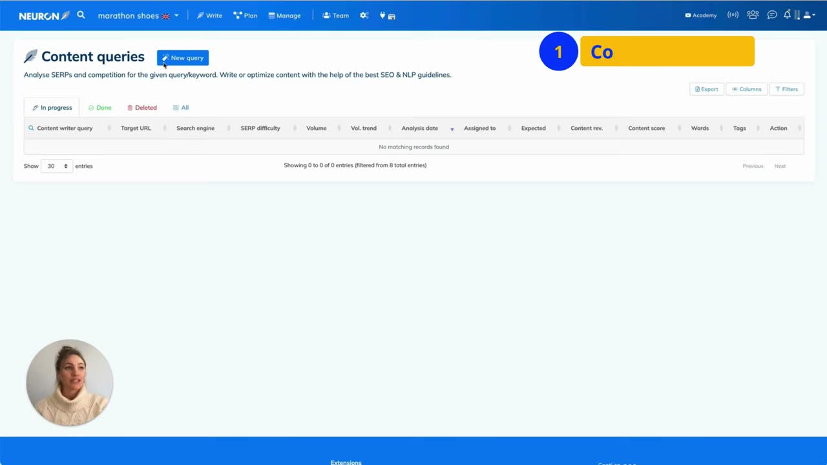The image size is (827, 465).
Task: Sort by Assigned to column
Action: tap(485, 128)
